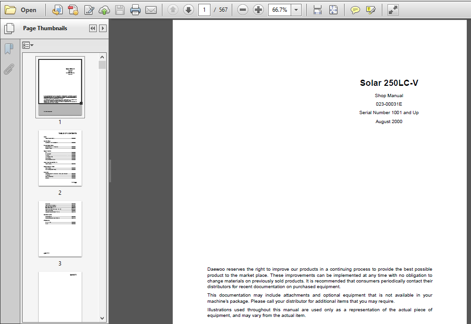Click the thumbnail scrollbar down arrow
This screenshot has height=324, width=471.
pyautogui.click(x=102, y=318)
